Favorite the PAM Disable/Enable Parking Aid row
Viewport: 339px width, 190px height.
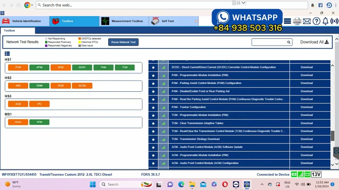pyautogui.click(x=153, y=91)
